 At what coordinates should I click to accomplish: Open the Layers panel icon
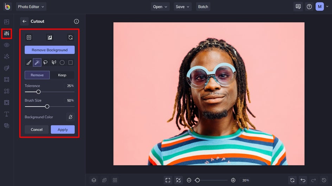point(94,180)
